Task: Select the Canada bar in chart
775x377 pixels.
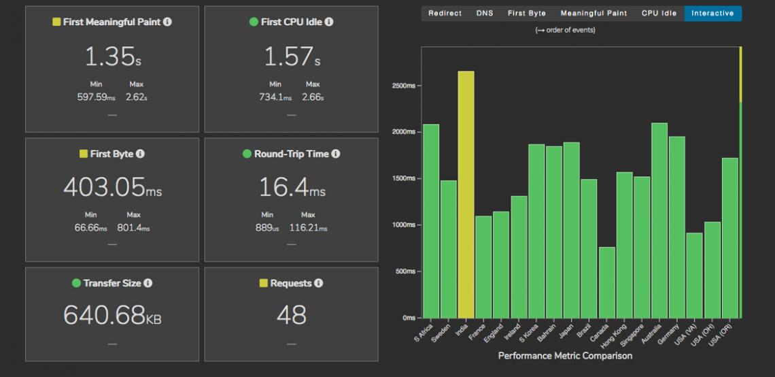Action: pos(607,282)
